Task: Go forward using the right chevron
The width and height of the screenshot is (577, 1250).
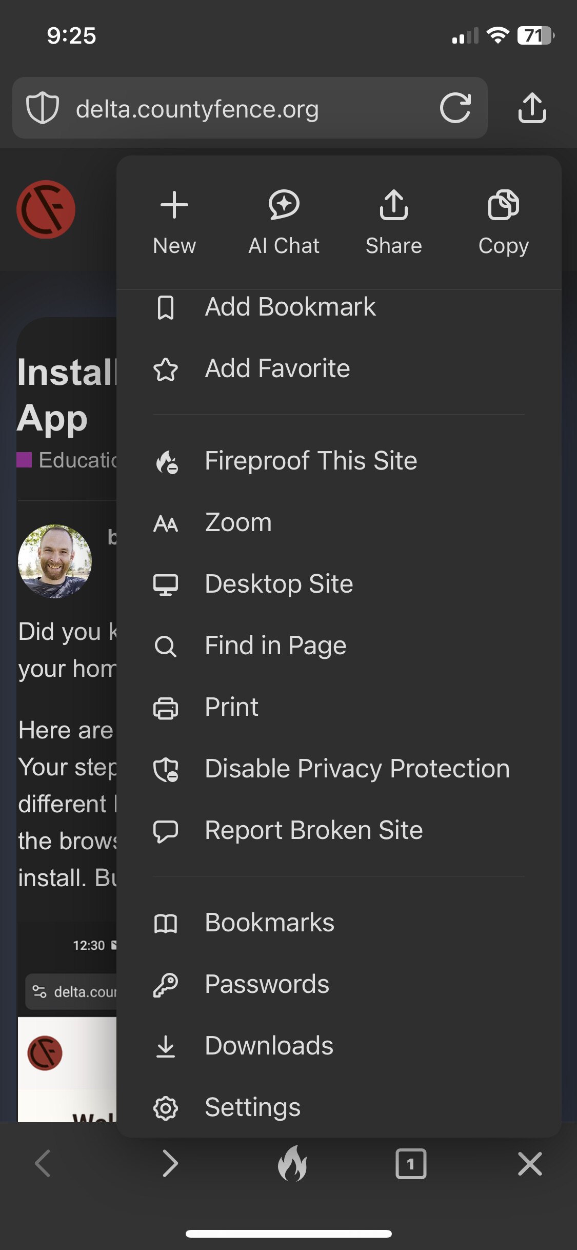Action: (170, 1163)
